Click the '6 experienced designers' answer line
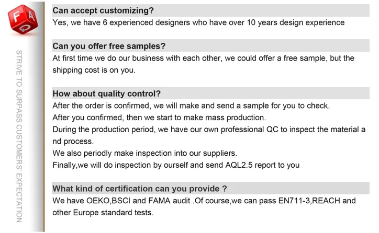The image size is (379, 233). point(199,23)
